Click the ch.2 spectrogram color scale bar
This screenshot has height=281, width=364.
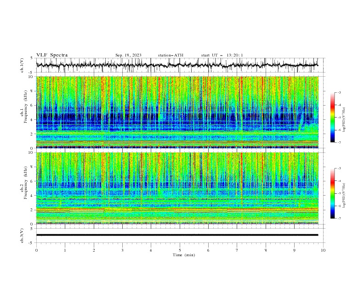point(332,193)
